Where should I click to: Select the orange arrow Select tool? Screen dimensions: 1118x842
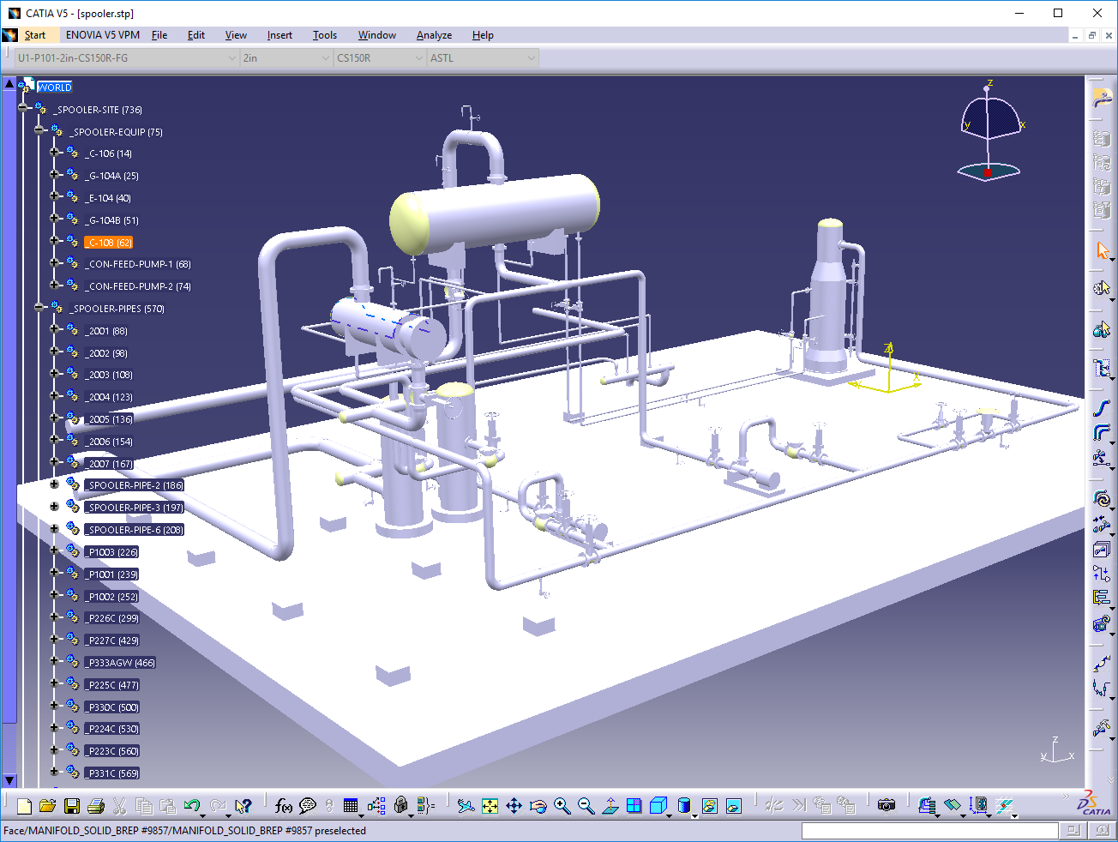[1102, 250]
